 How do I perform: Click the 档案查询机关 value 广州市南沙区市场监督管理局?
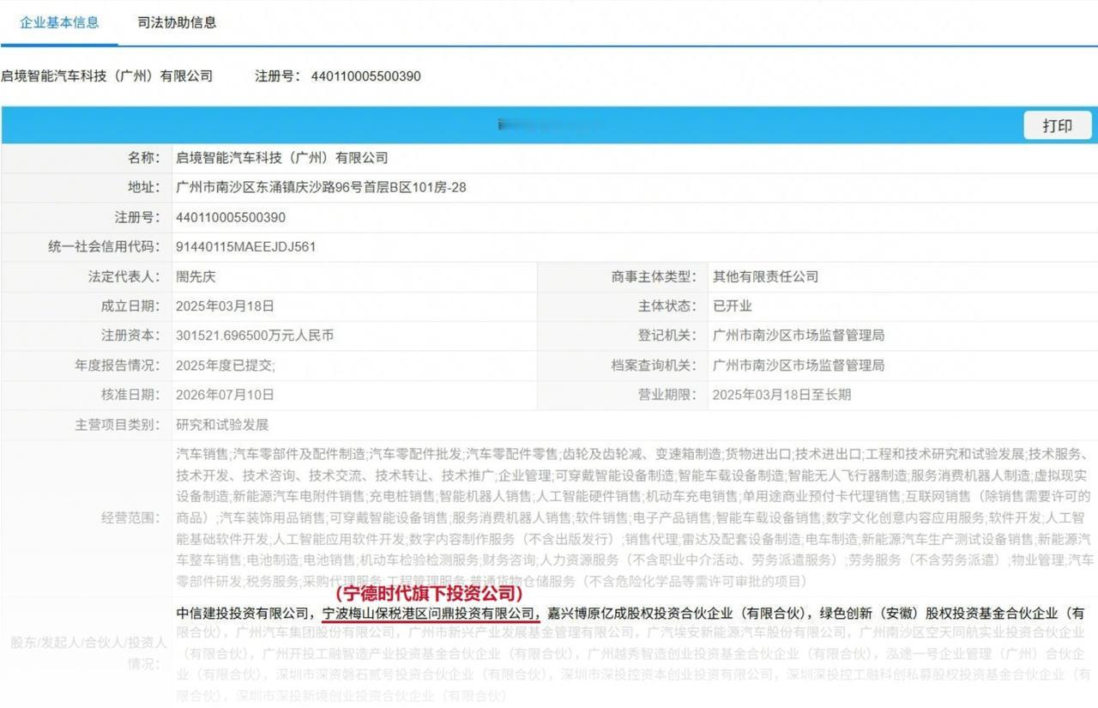798,366
